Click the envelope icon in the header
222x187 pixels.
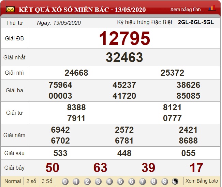10,9
